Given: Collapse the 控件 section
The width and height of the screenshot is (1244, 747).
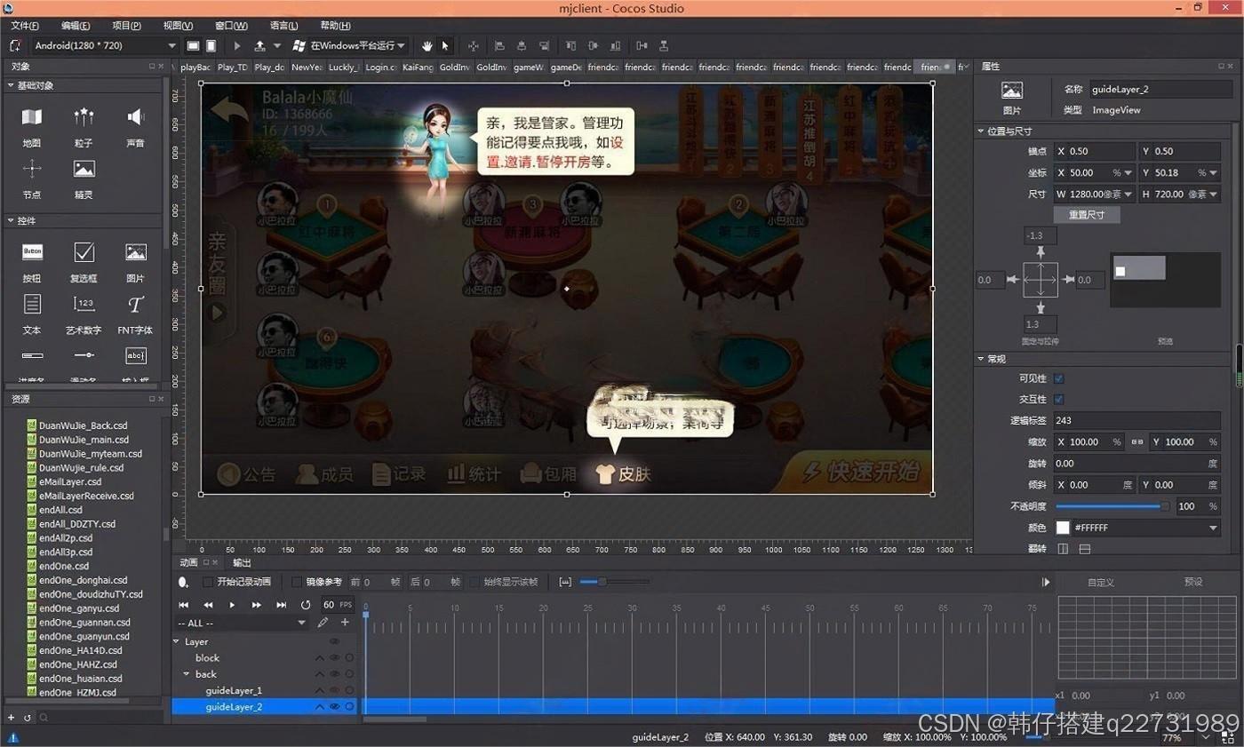Looking at the screenshot, I should 11,220.
